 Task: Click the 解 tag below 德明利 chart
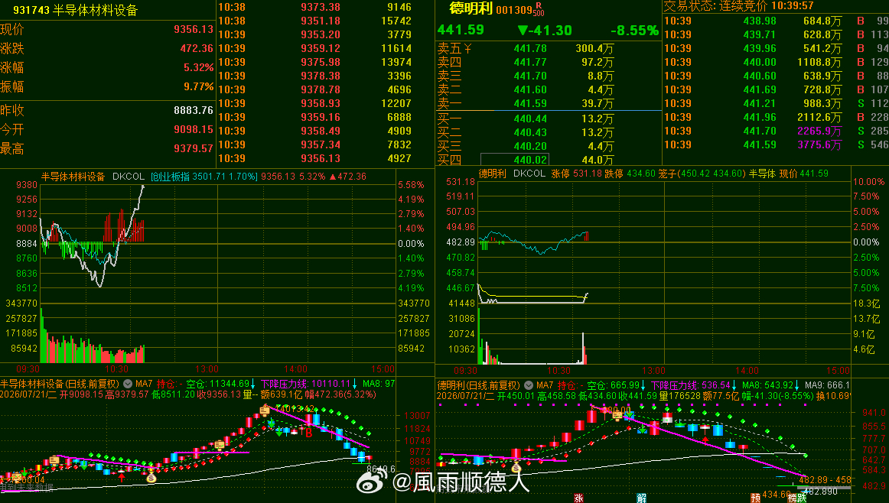641,498
